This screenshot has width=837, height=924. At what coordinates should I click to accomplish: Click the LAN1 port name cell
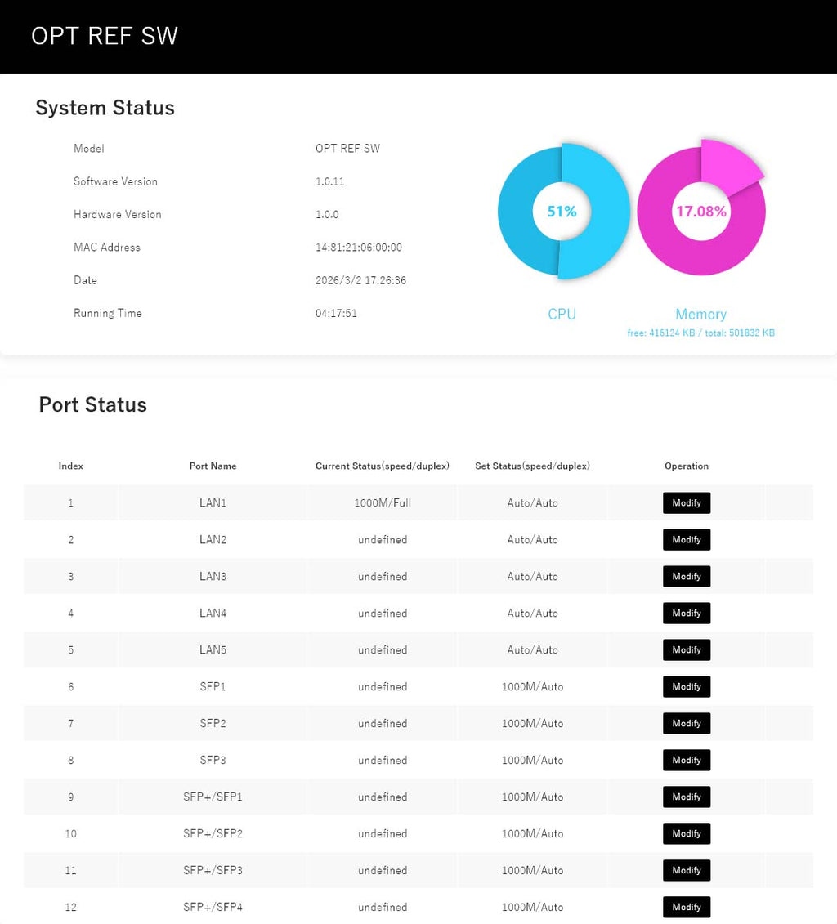pos(213,503)
